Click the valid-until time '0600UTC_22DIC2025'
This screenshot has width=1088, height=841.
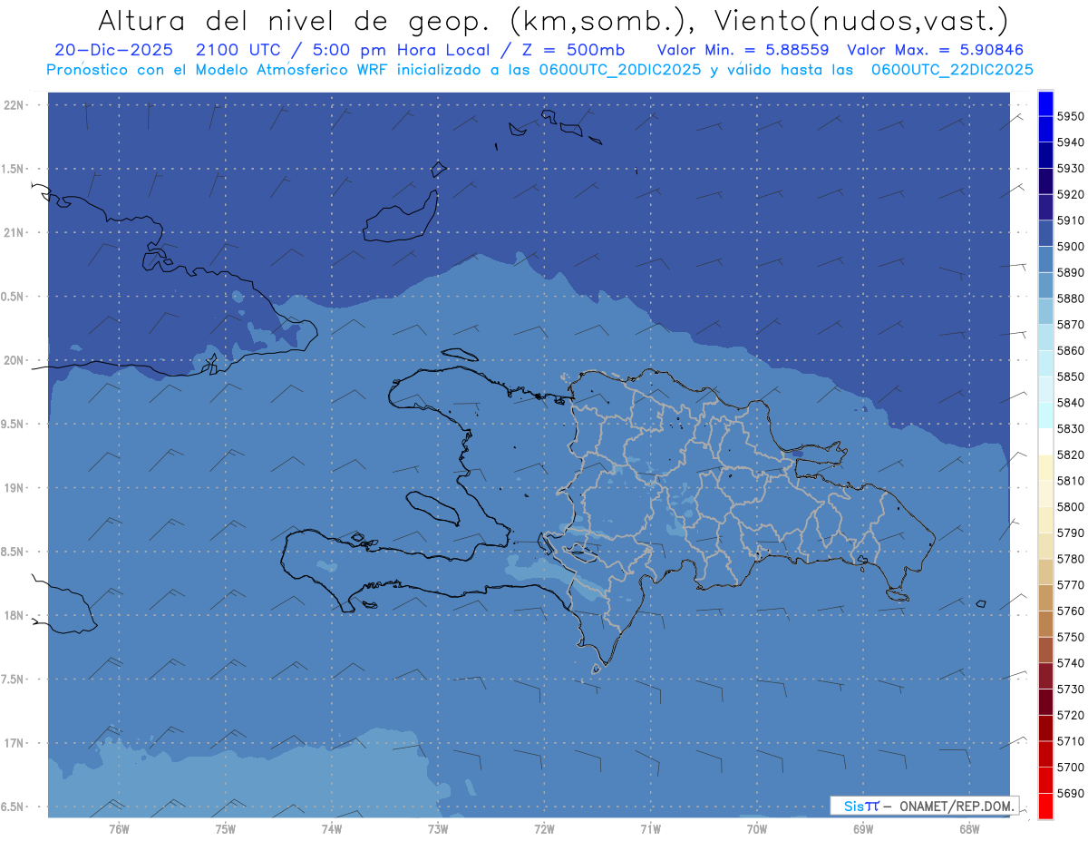click(951, 70)
